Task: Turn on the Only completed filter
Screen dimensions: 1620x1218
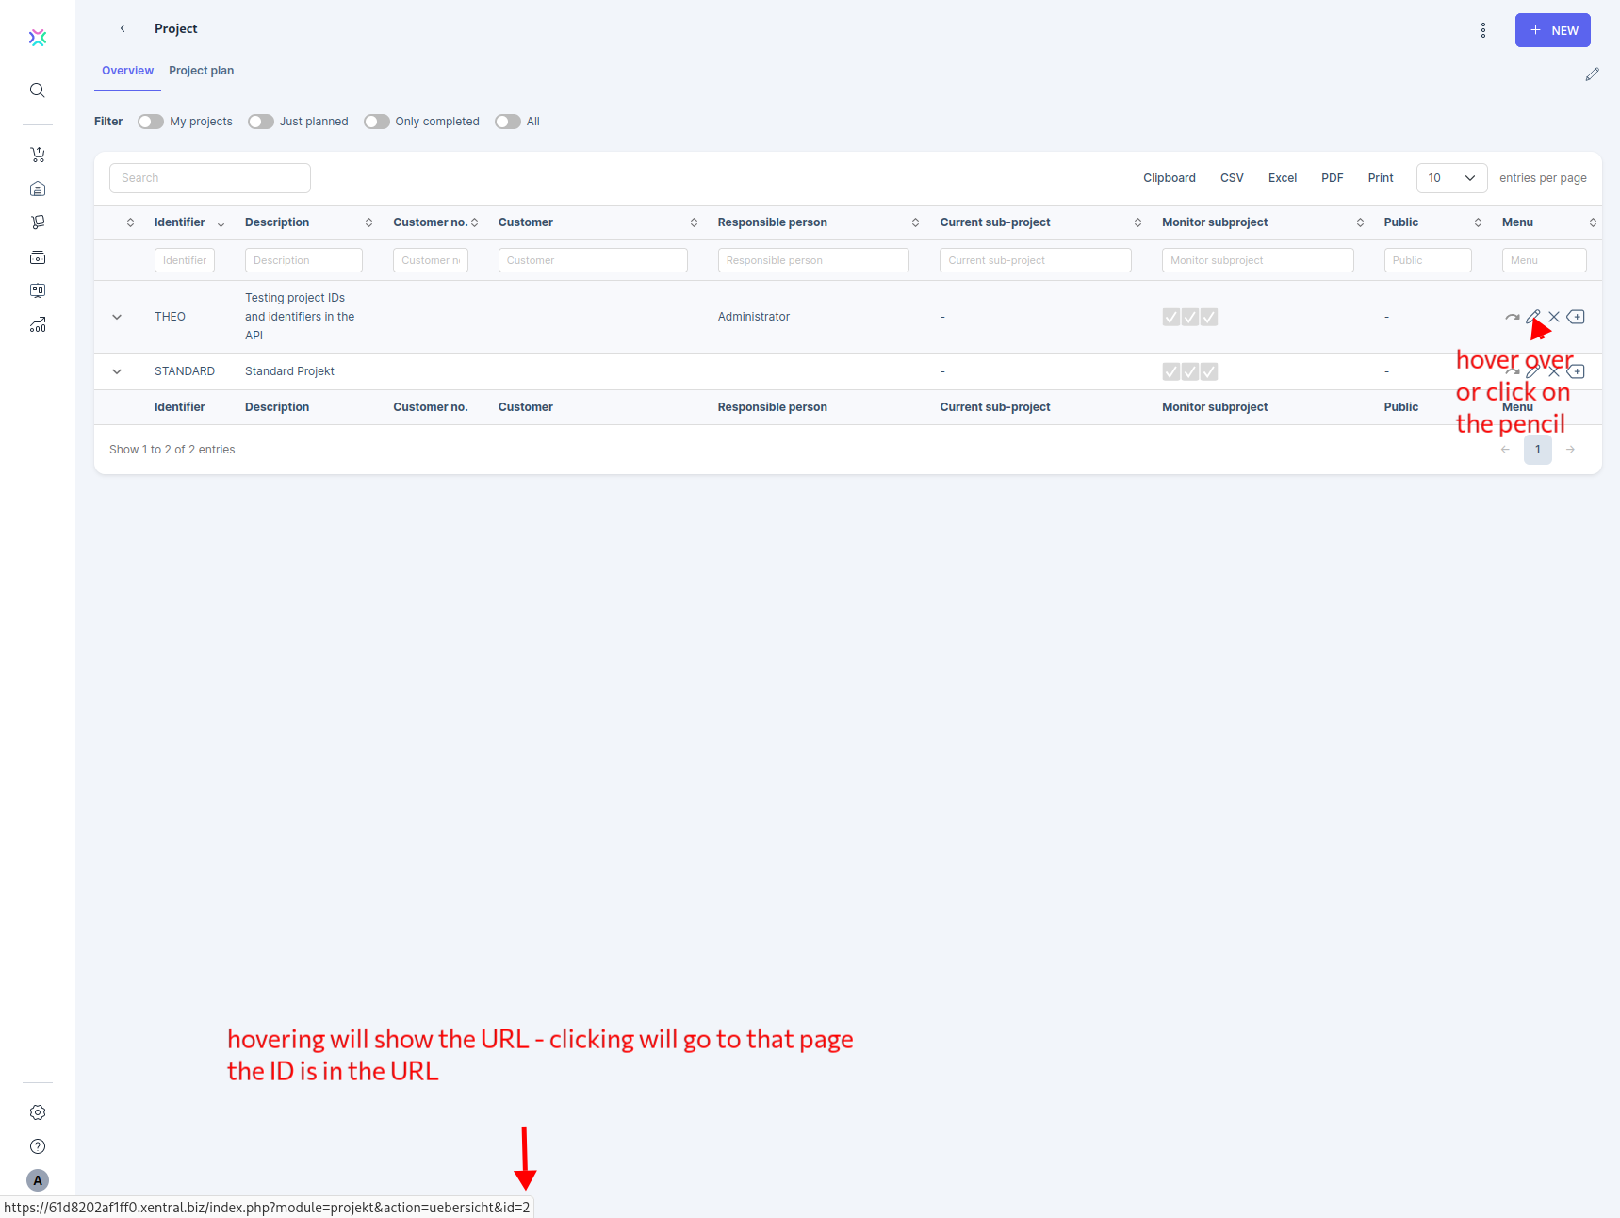Action: pyautogui.click(x=377, y=122)
